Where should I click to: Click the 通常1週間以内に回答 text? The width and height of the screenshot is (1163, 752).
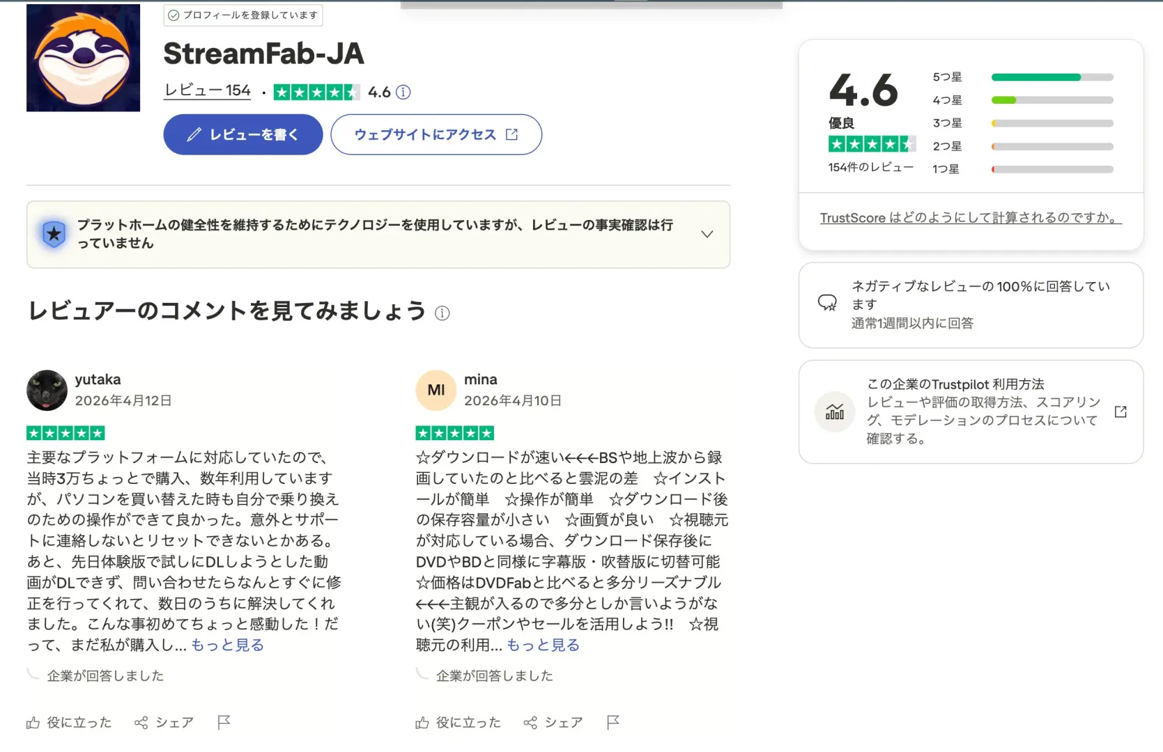pyautogui.click(x=913, y=323)
